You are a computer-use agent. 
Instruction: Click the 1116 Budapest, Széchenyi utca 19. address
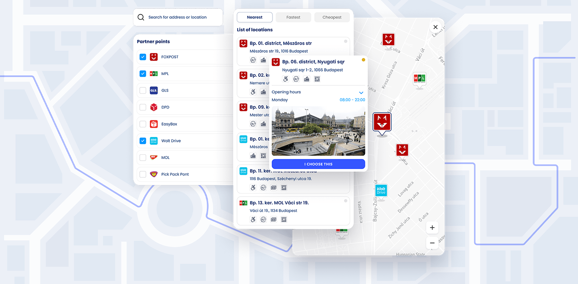coord(281,179)
